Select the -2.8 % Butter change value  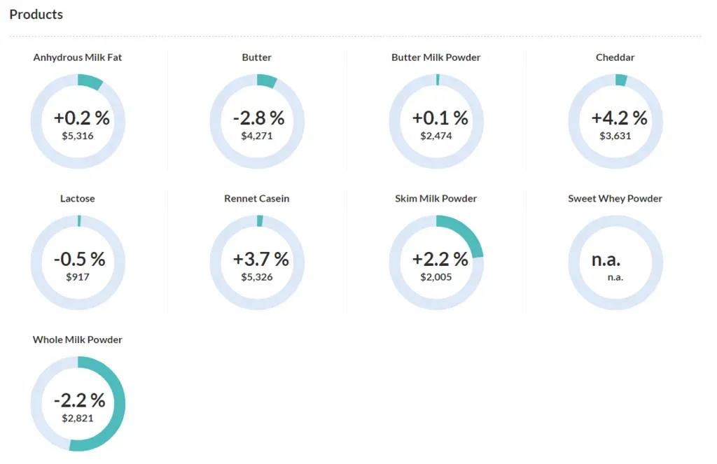pos(258,118)
